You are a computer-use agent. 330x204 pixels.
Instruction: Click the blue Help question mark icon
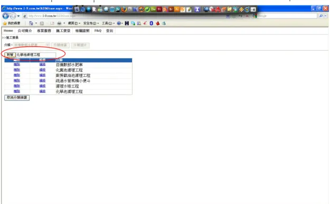119,23
